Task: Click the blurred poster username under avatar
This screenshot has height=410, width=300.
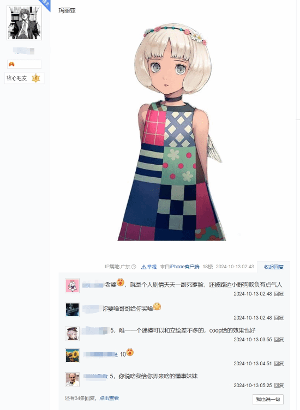Action: pos(24,51)
